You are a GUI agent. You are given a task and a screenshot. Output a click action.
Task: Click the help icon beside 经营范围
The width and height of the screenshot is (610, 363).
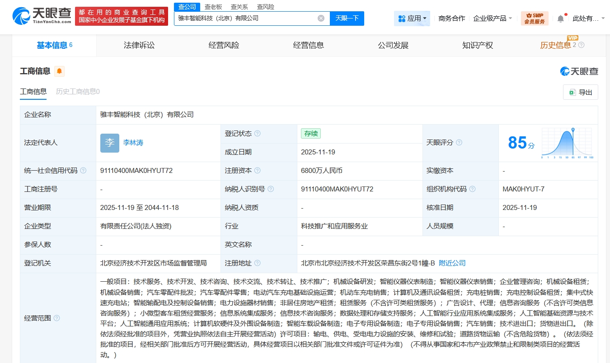click(56, 318)
